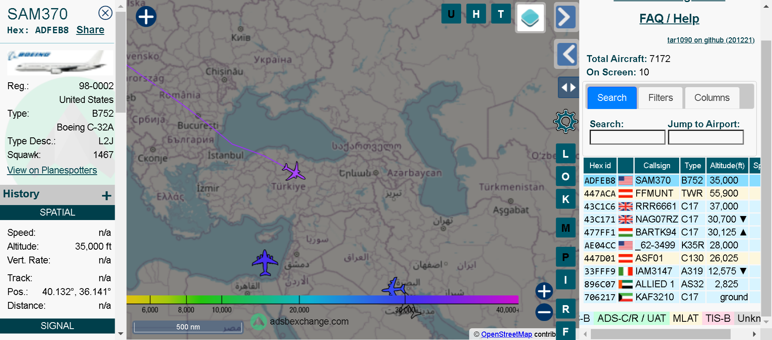The width and height of the screenshot is (772, 340).
Task: Click the Boeing aircraft photo thumbnail
Action: 60,63
